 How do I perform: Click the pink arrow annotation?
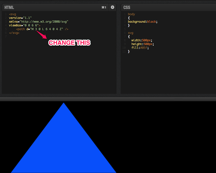[x=42, y=35]
